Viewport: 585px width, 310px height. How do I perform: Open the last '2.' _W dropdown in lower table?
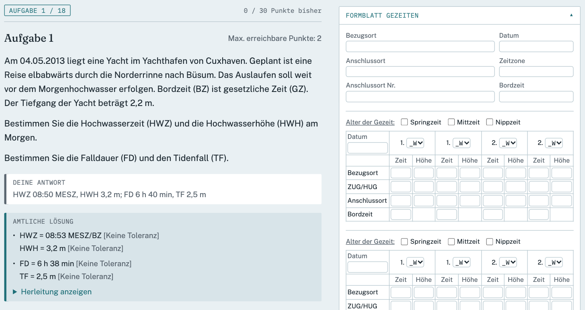point(554,262)
